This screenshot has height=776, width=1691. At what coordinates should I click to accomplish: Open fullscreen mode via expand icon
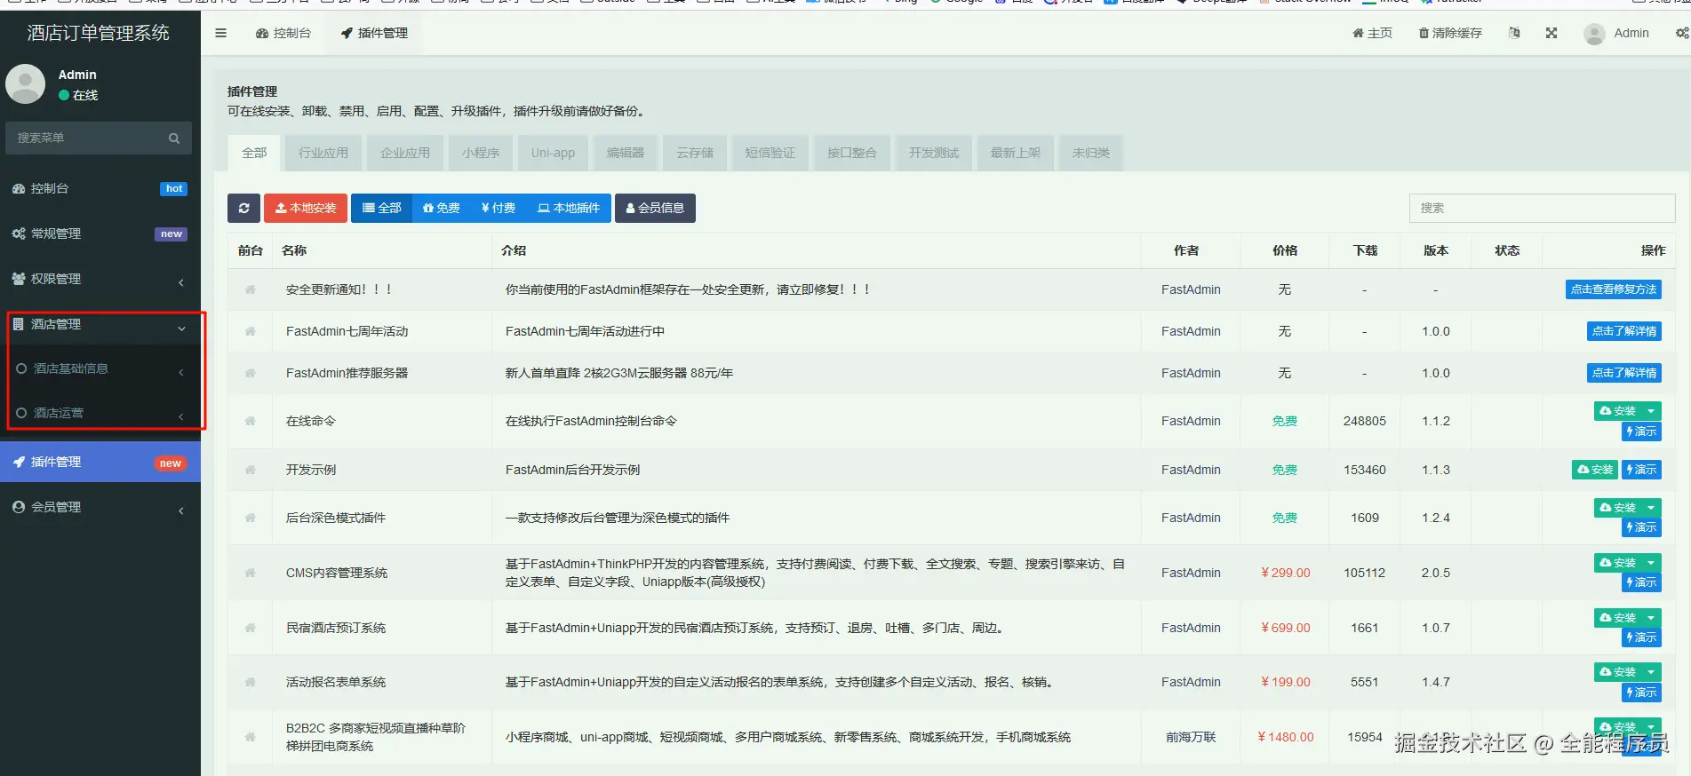tap(1551, 33)
